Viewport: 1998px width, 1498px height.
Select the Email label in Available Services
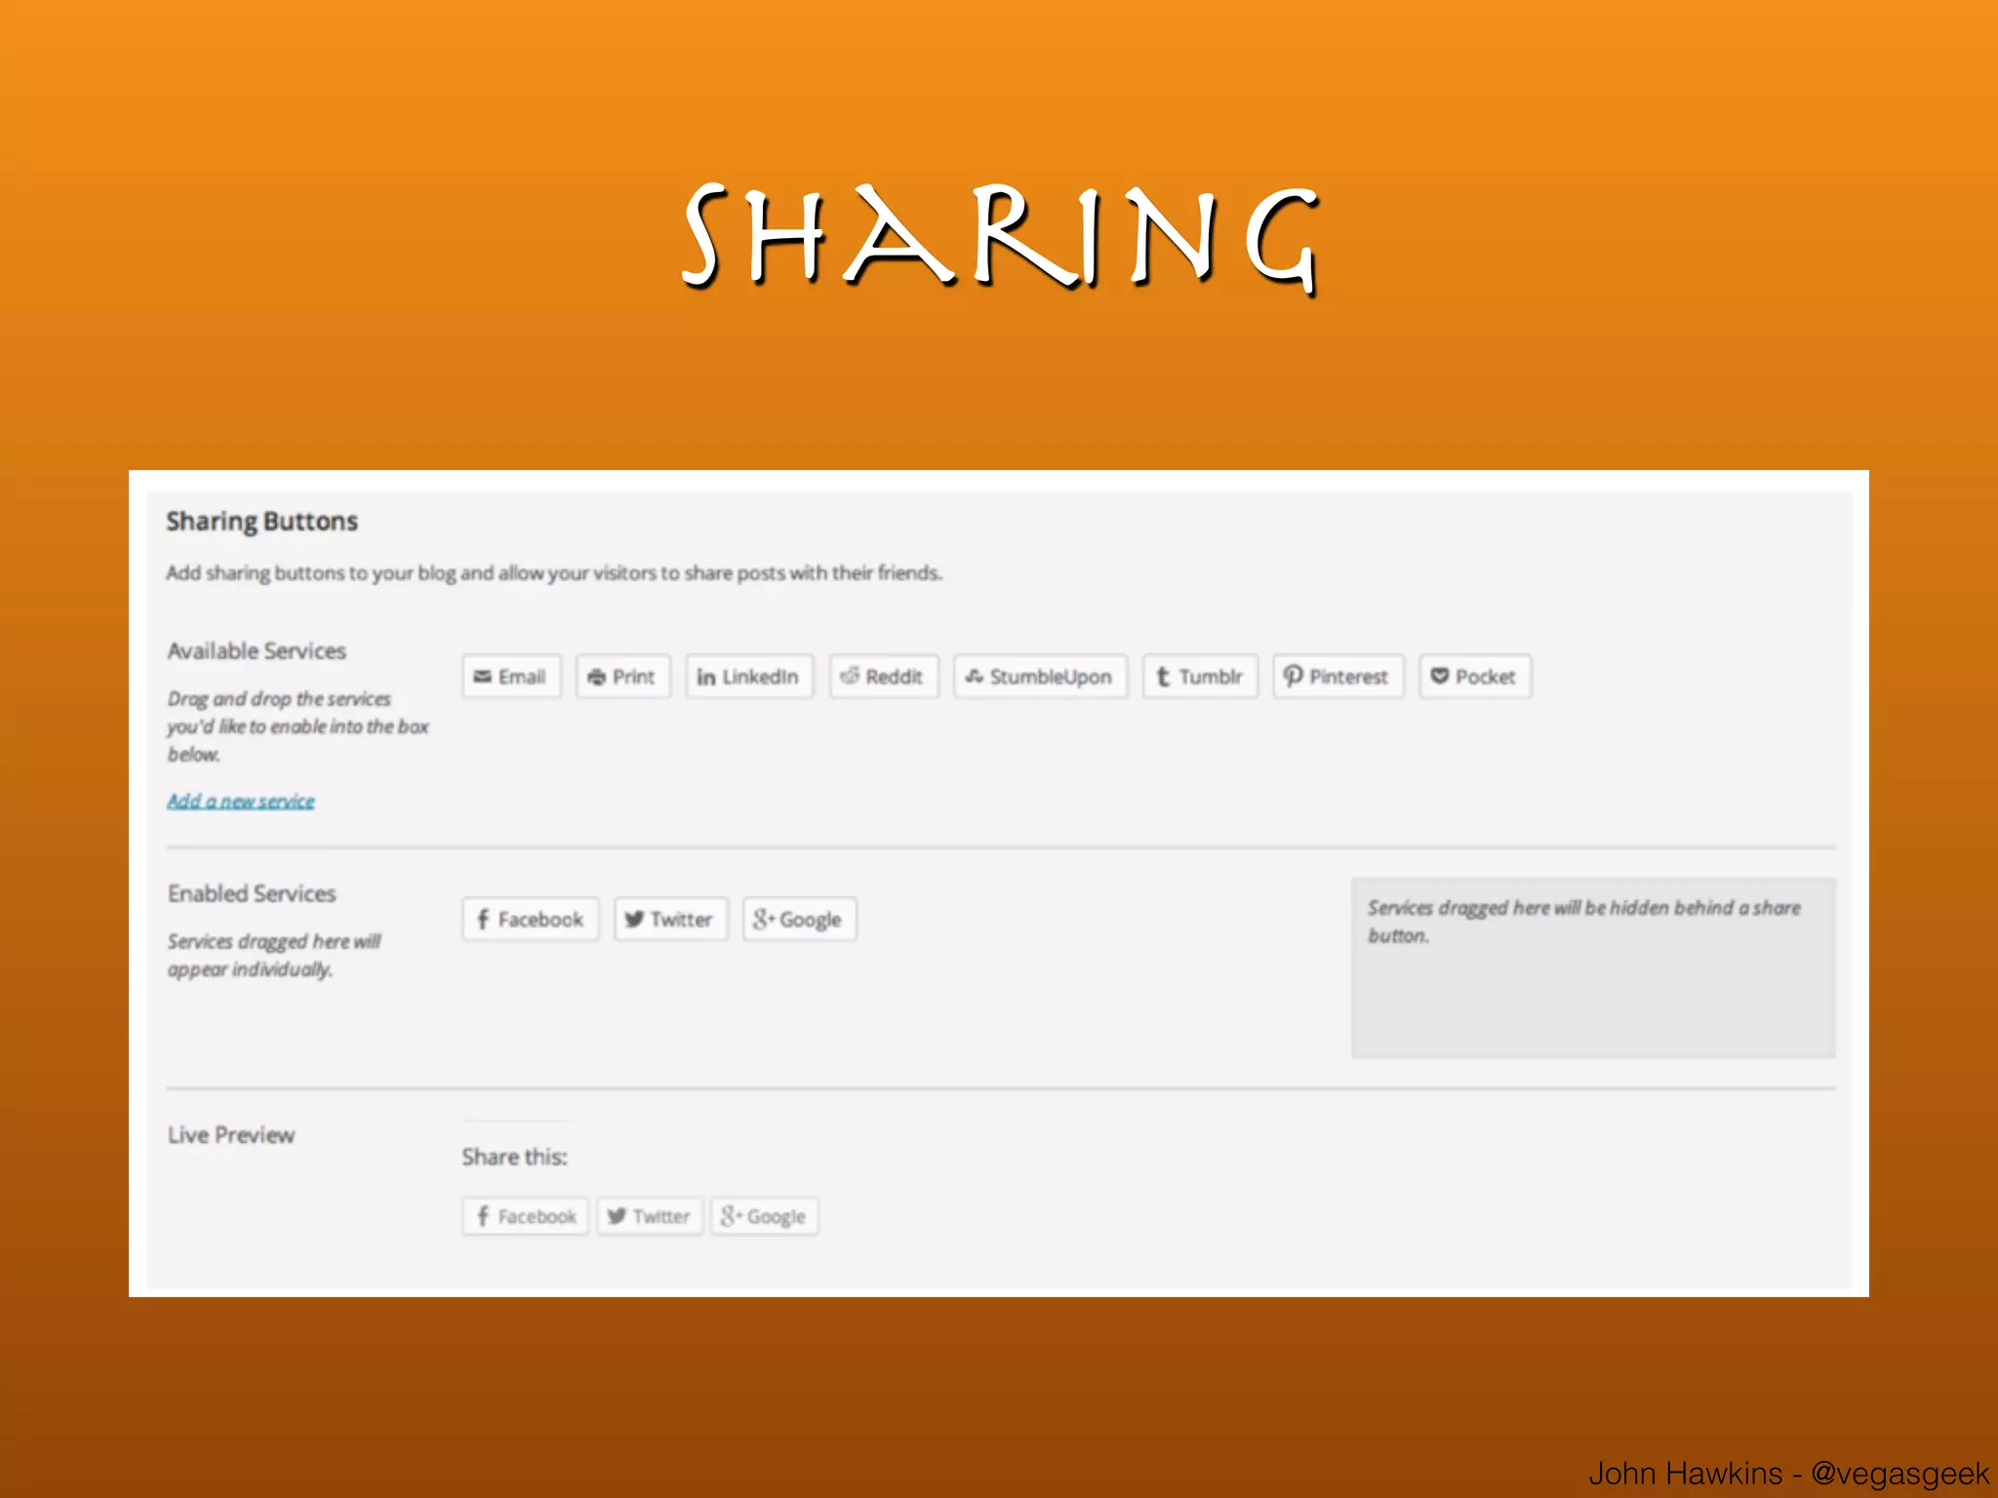pos(522,676)
